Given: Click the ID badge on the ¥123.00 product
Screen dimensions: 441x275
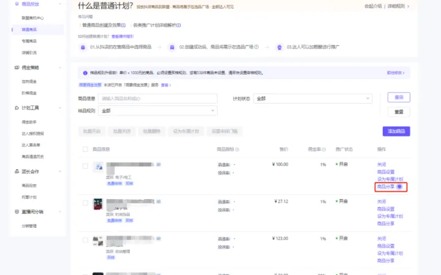Looking at the screenshot, I should (159, 239).
